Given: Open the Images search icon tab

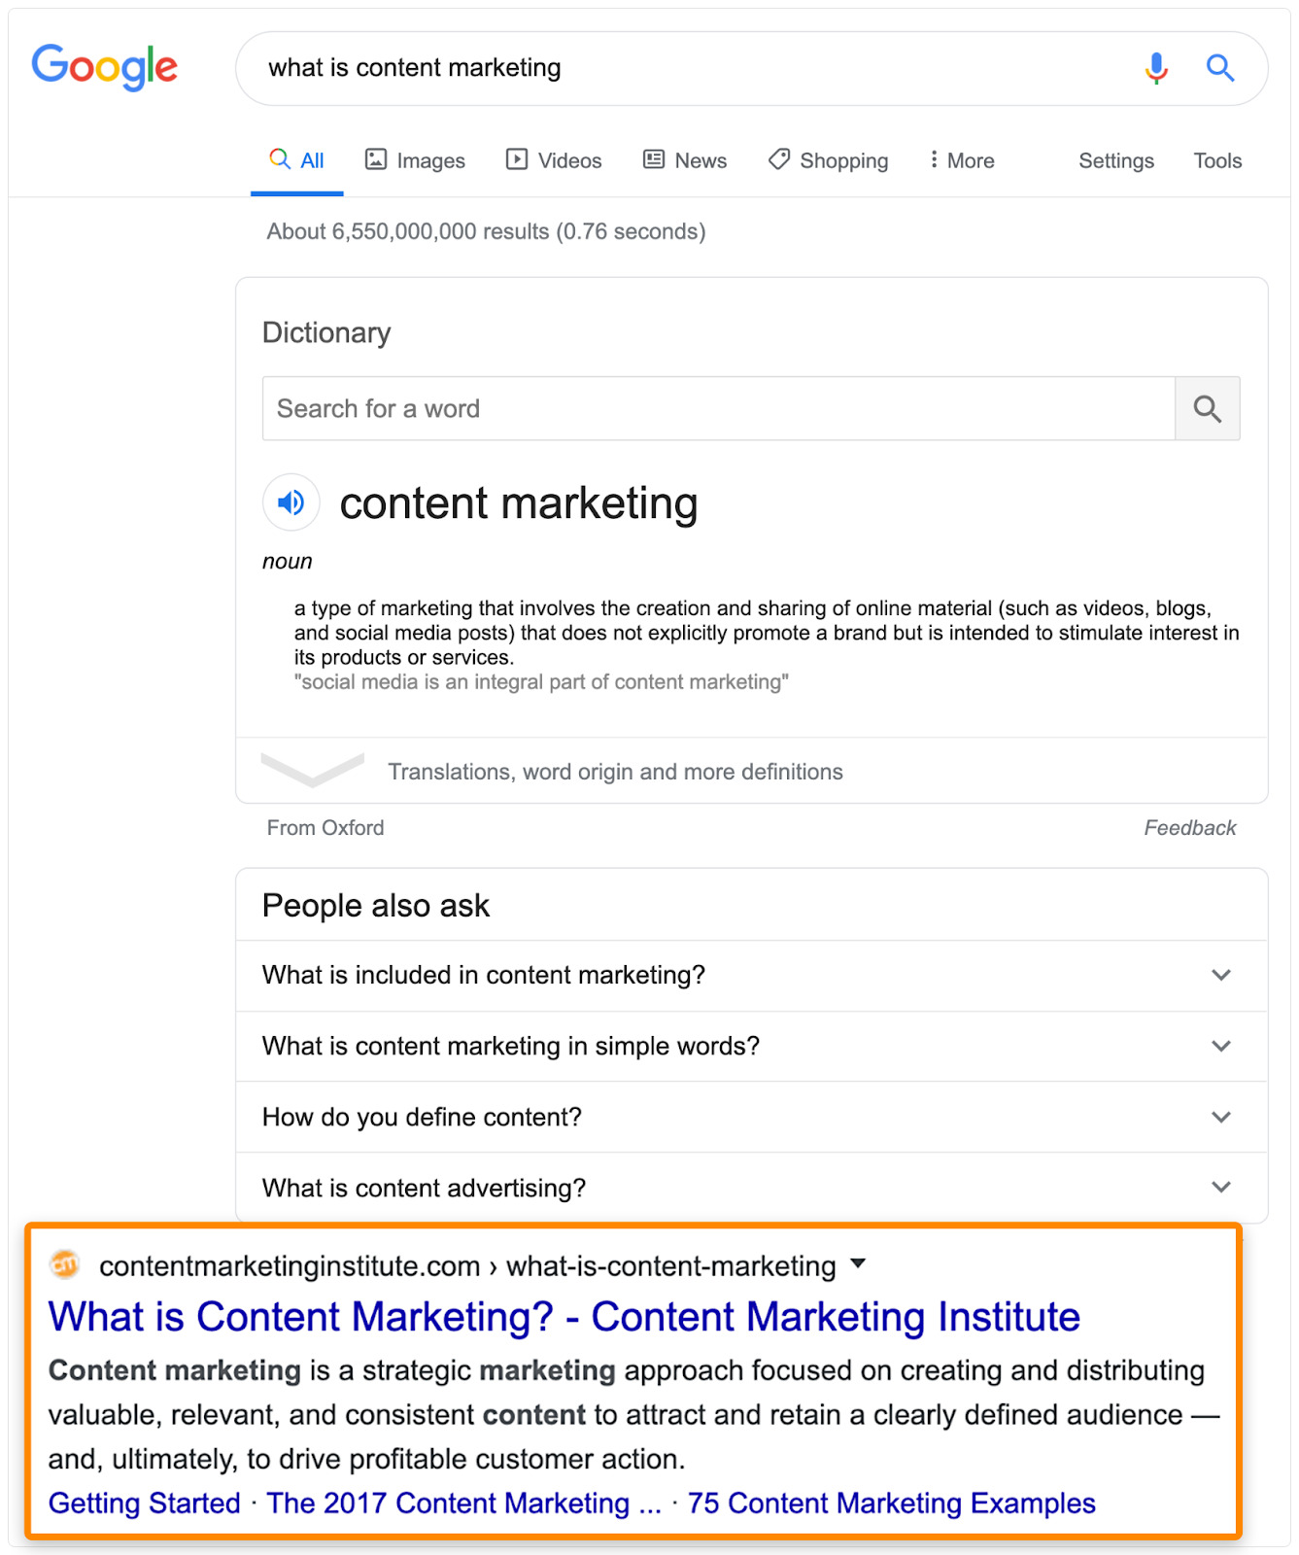Looking at the screenshot, I should point(414,160).
